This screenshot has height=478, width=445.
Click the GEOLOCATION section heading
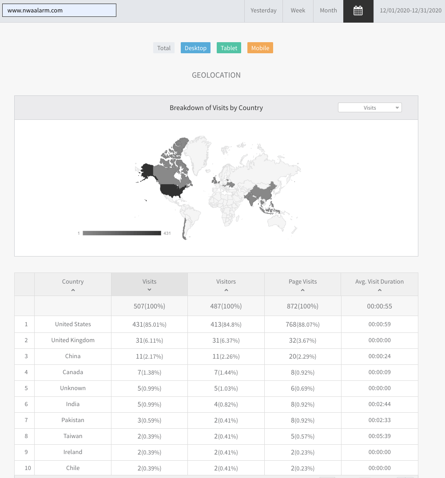point(216,75)
